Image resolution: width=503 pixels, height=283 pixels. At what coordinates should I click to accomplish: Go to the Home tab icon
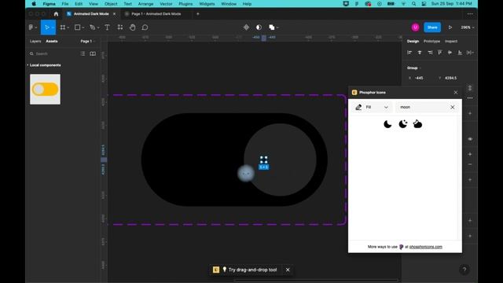(x=56, y=14)
